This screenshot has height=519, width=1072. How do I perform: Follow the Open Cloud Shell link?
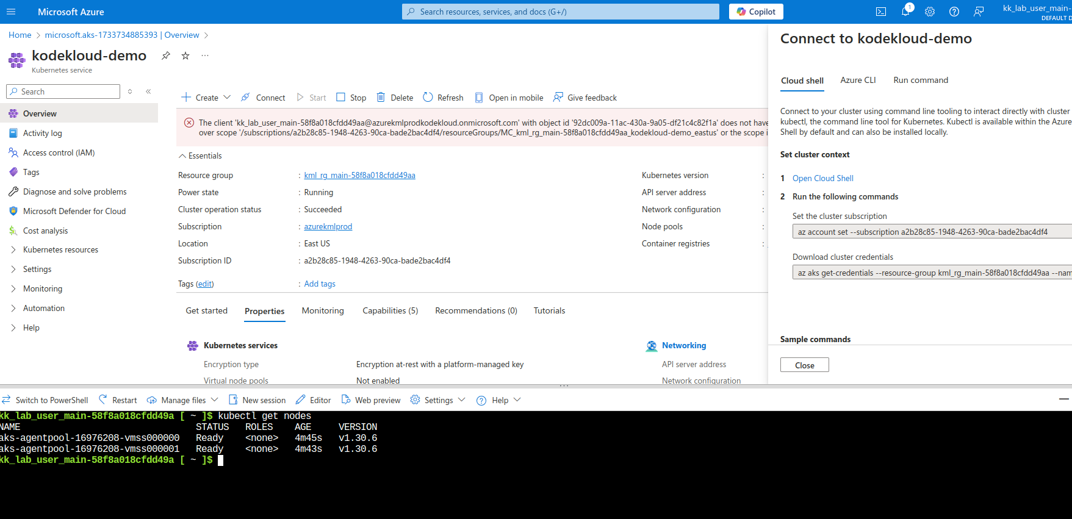[823, 178]
